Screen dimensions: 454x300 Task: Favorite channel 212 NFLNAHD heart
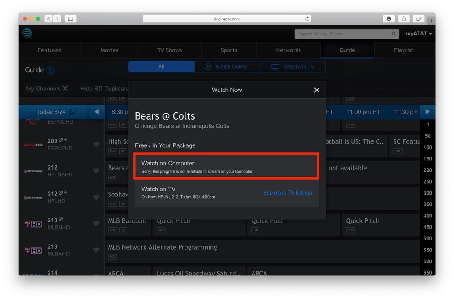[x=96, y=171]
